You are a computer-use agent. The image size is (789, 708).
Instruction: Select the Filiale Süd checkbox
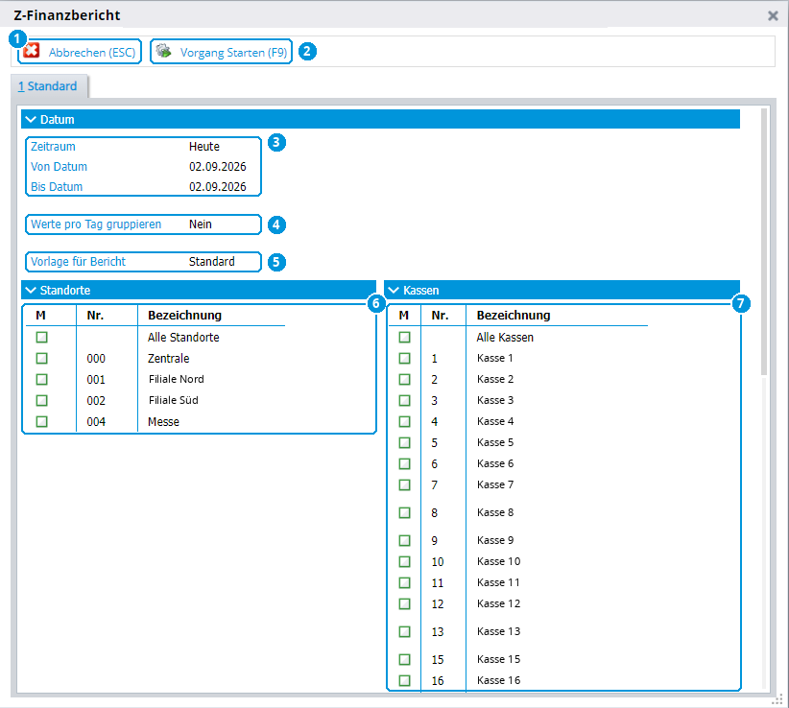[42, 400]
